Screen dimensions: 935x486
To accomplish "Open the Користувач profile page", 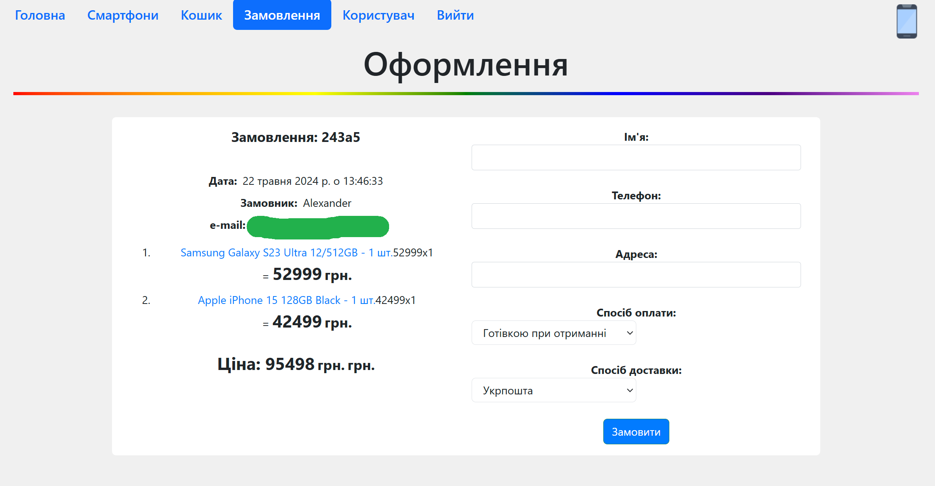I will point(378,15).
